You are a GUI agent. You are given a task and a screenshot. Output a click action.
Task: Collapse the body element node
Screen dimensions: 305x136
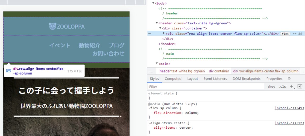coord(153,3)
